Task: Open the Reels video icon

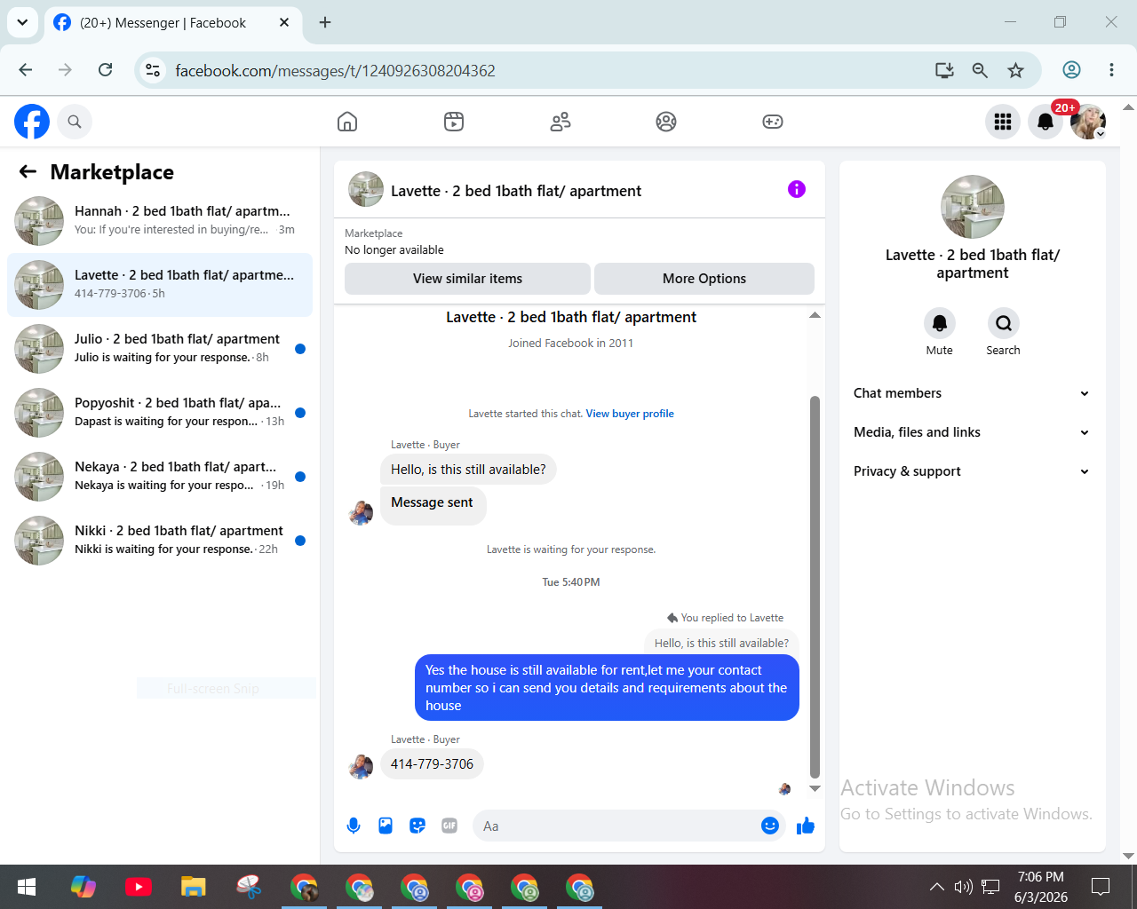Action: point(454,122)
